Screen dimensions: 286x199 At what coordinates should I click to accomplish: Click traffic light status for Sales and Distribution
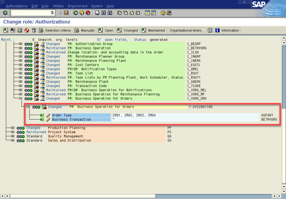tap(21, 141)
